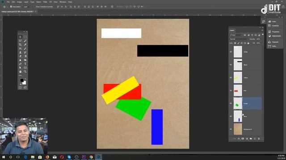Toggle Background layer visibility eye

pyautogui.click(x=231, y=129)
